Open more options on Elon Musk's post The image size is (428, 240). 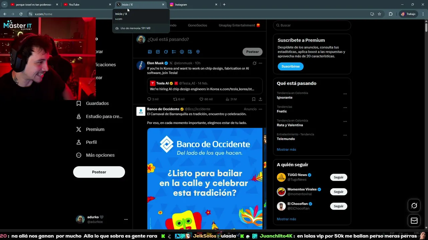pos(260,63)
